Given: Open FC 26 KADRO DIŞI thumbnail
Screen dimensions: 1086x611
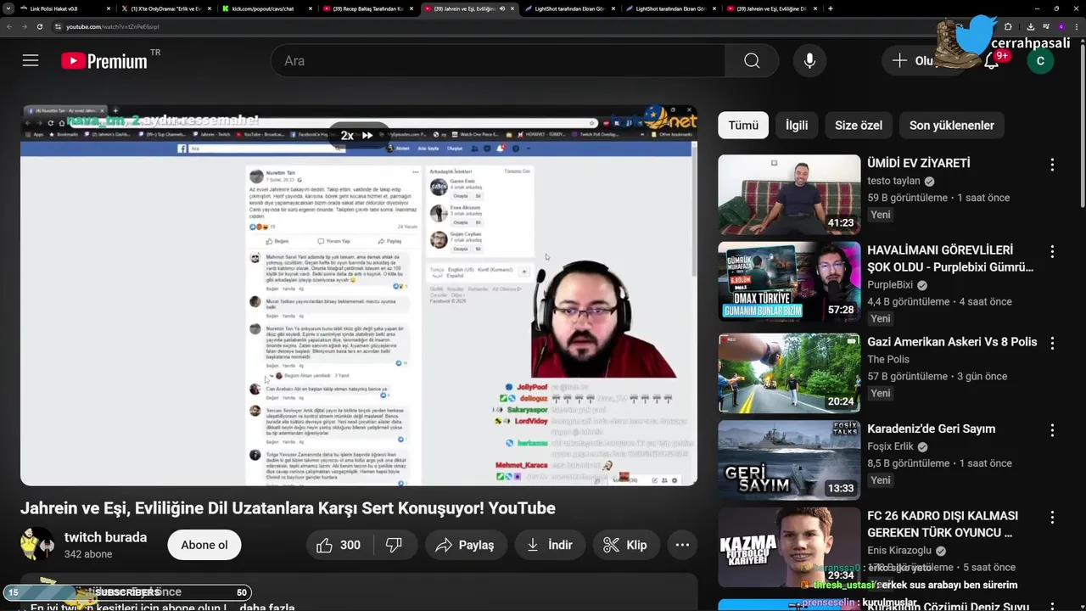Looking at the screenshot, I should pos(789,547).
